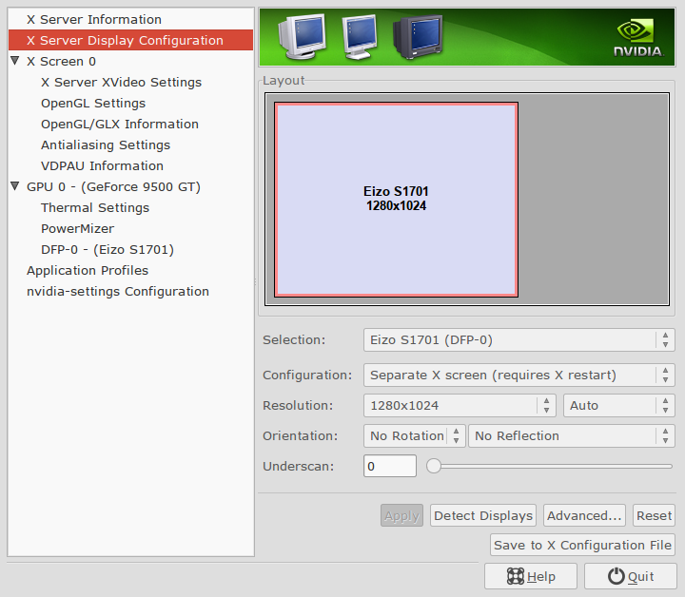Open the No Rotation dropdown
The width and height of the screenshot is (685, 597).
coord(415,436)
